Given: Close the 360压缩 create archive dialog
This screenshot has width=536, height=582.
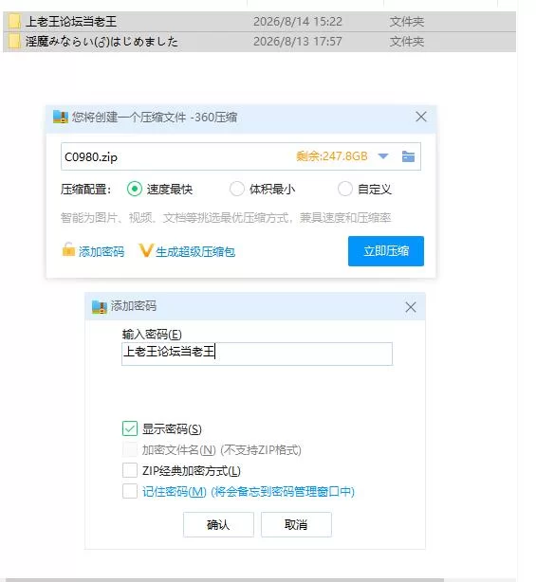Looking at the screenshot, I should (x=421, y=117).
